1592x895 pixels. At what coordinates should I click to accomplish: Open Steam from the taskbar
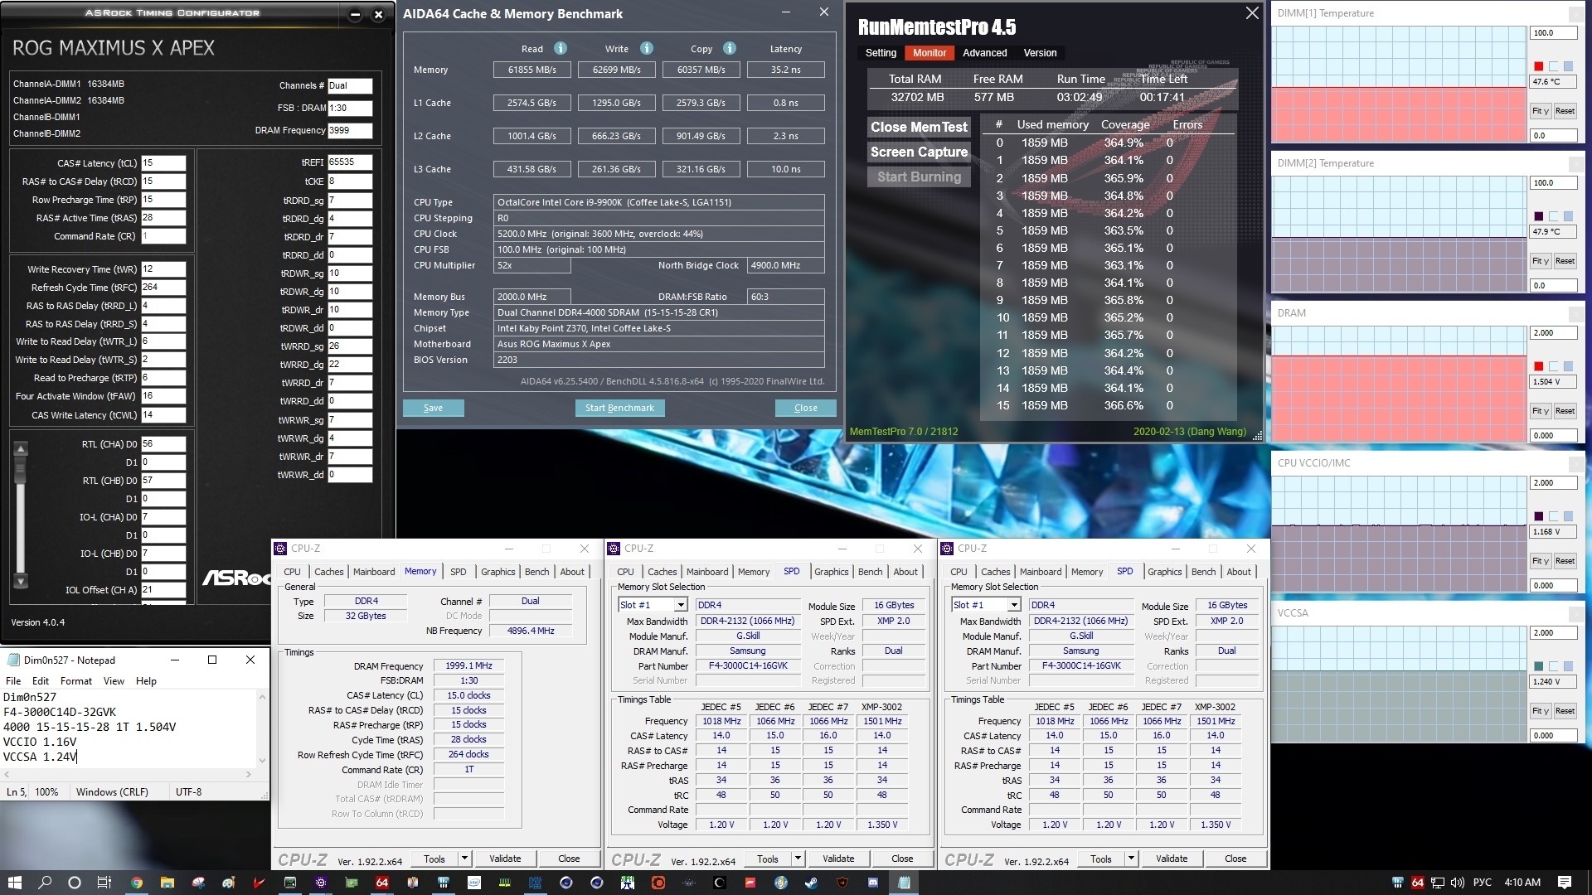811,883
